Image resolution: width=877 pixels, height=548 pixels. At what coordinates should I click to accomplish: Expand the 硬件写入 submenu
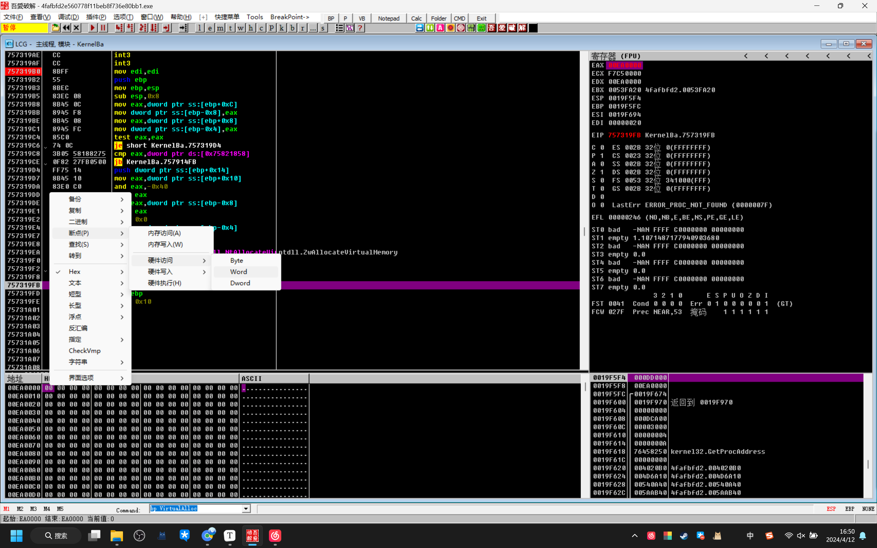pos(171,272)
